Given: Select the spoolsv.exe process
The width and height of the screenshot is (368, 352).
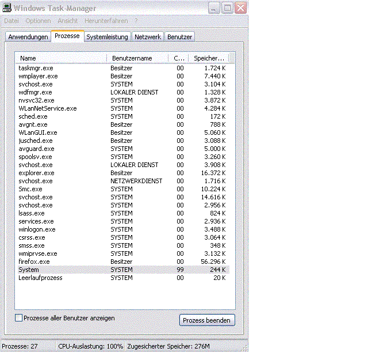Looking at the screenshot, I should 124,157.
